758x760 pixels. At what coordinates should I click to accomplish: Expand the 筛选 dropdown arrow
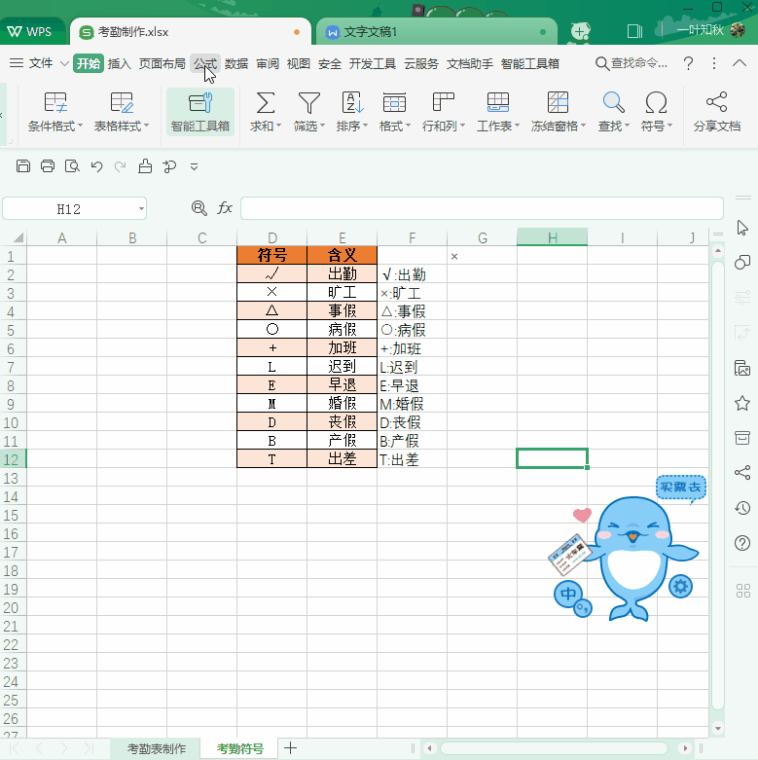coord(322,127)
